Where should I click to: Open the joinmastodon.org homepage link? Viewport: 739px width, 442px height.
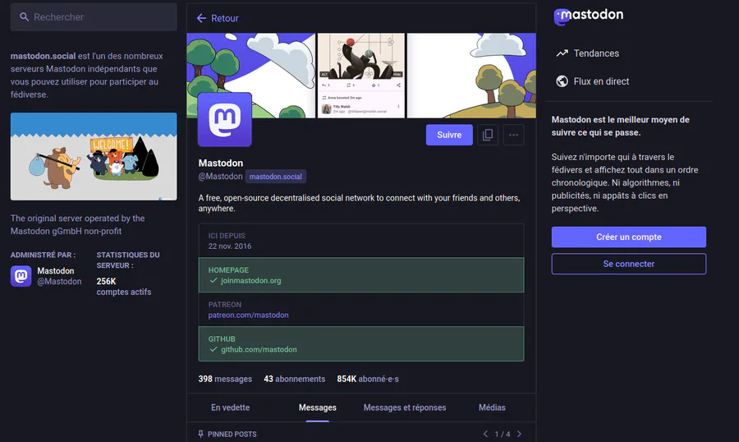[x=250, y=281]
